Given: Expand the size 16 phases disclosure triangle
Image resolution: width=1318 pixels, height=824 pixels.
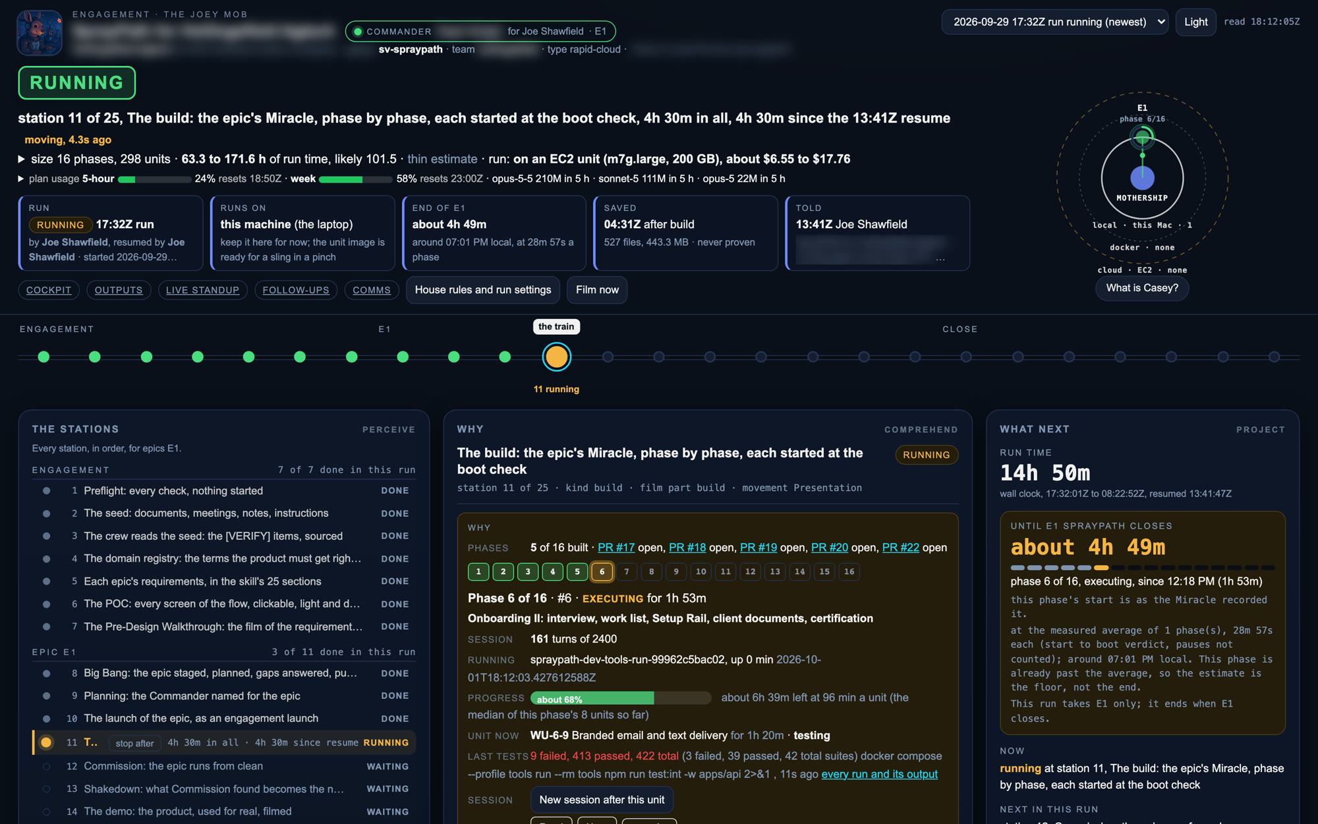Looking at the screenshot, I should [x=22, y=159].
